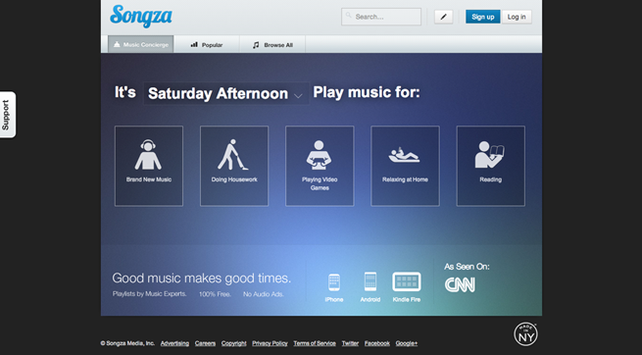Image resolution: width=642 pixels, height=355 pixels.
Task: Open the Advertising footer link
Action: pyautogui.click(x=174, y=343)
